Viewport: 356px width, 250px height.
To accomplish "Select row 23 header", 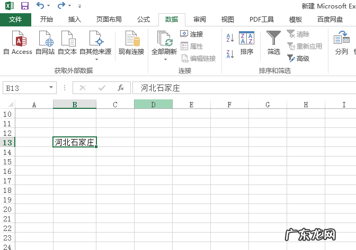I will click(x=7, y=237).
